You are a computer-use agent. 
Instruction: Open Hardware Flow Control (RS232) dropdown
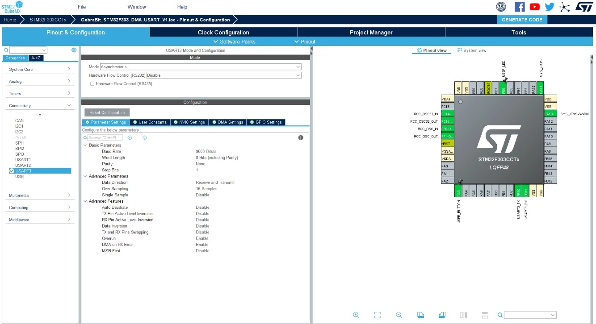(224, 75)
